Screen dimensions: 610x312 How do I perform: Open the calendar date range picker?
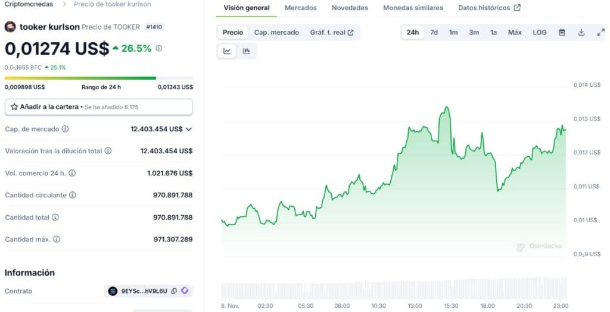(x=562, y=33)
